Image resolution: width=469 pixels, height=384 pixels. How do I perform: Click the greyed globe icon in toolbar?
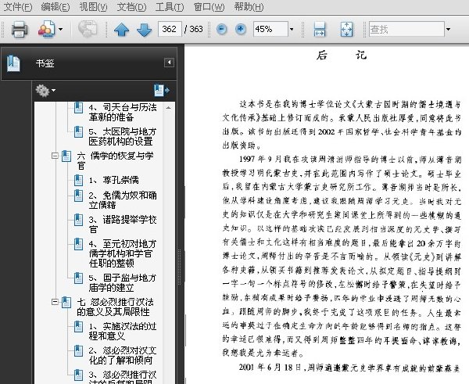pos(88,29)
